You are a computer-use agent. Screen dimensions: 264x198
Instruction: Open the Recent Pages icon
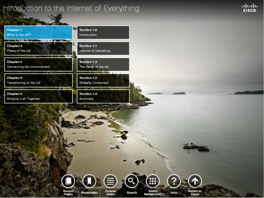coord(68,181)
